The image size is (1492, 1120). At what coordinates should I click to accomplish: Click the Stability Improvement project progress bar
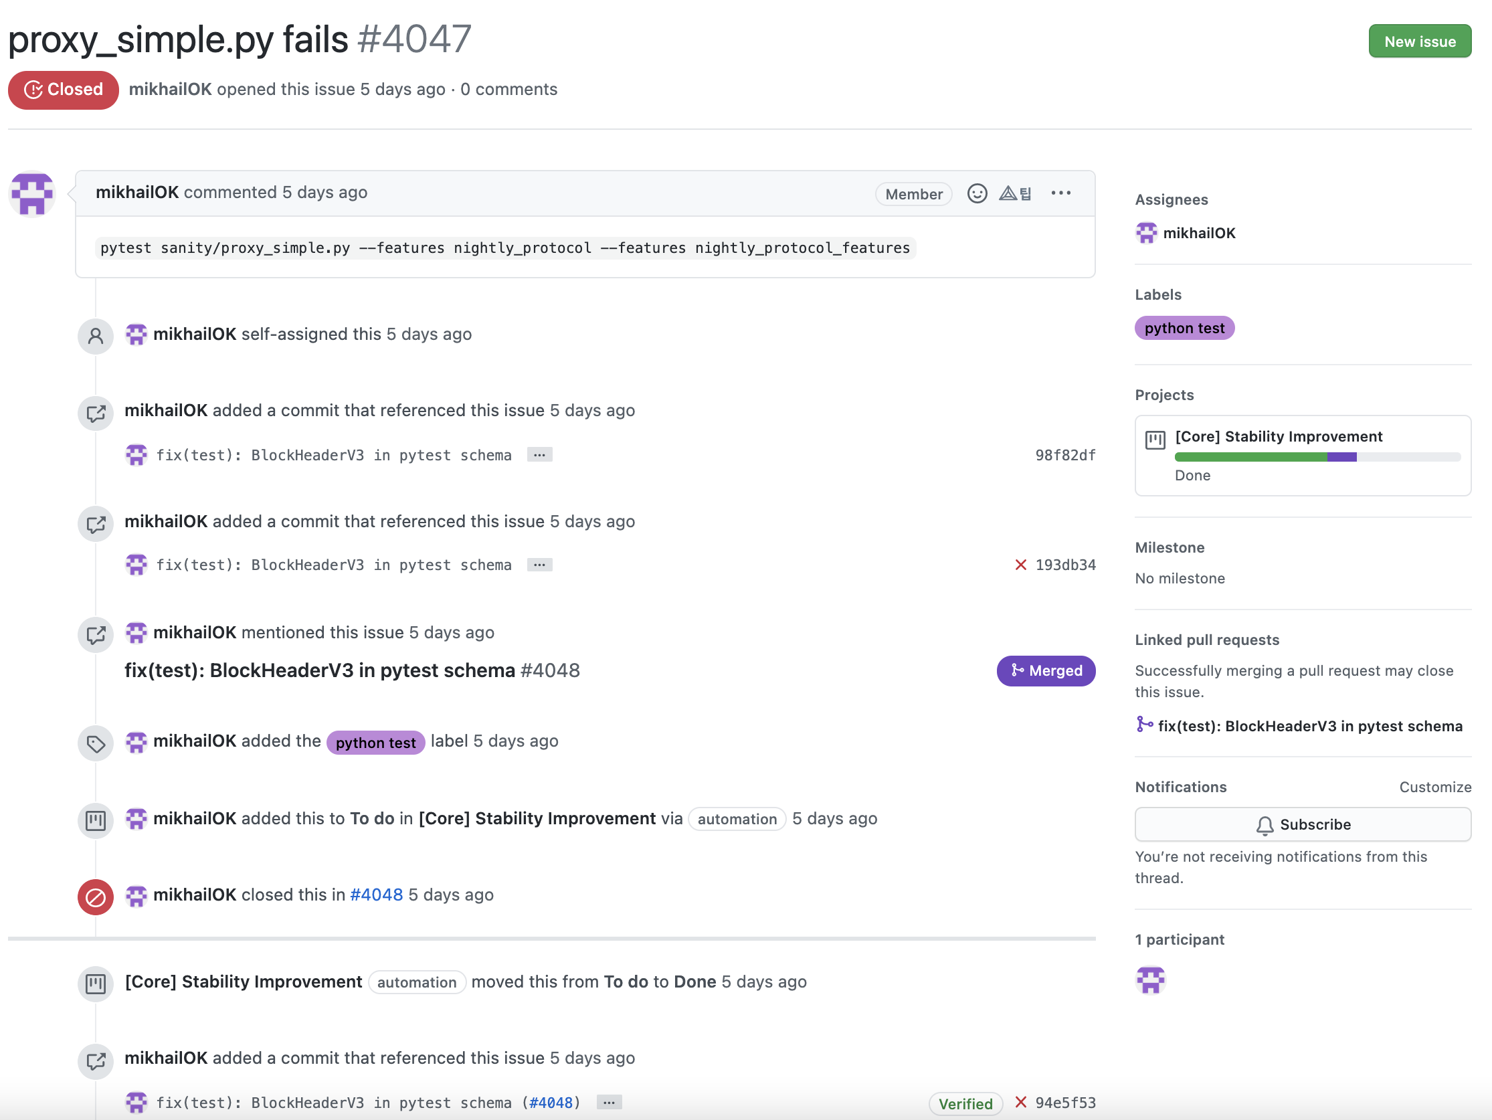point(1317,457)
